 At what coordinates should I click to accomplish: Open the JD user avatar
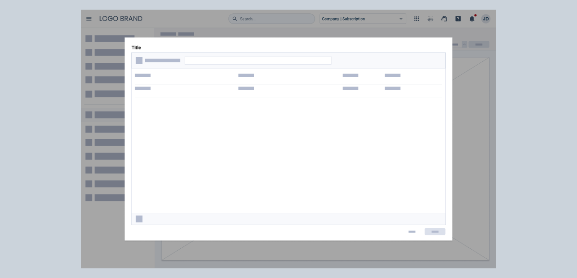(x=486, y=19)
